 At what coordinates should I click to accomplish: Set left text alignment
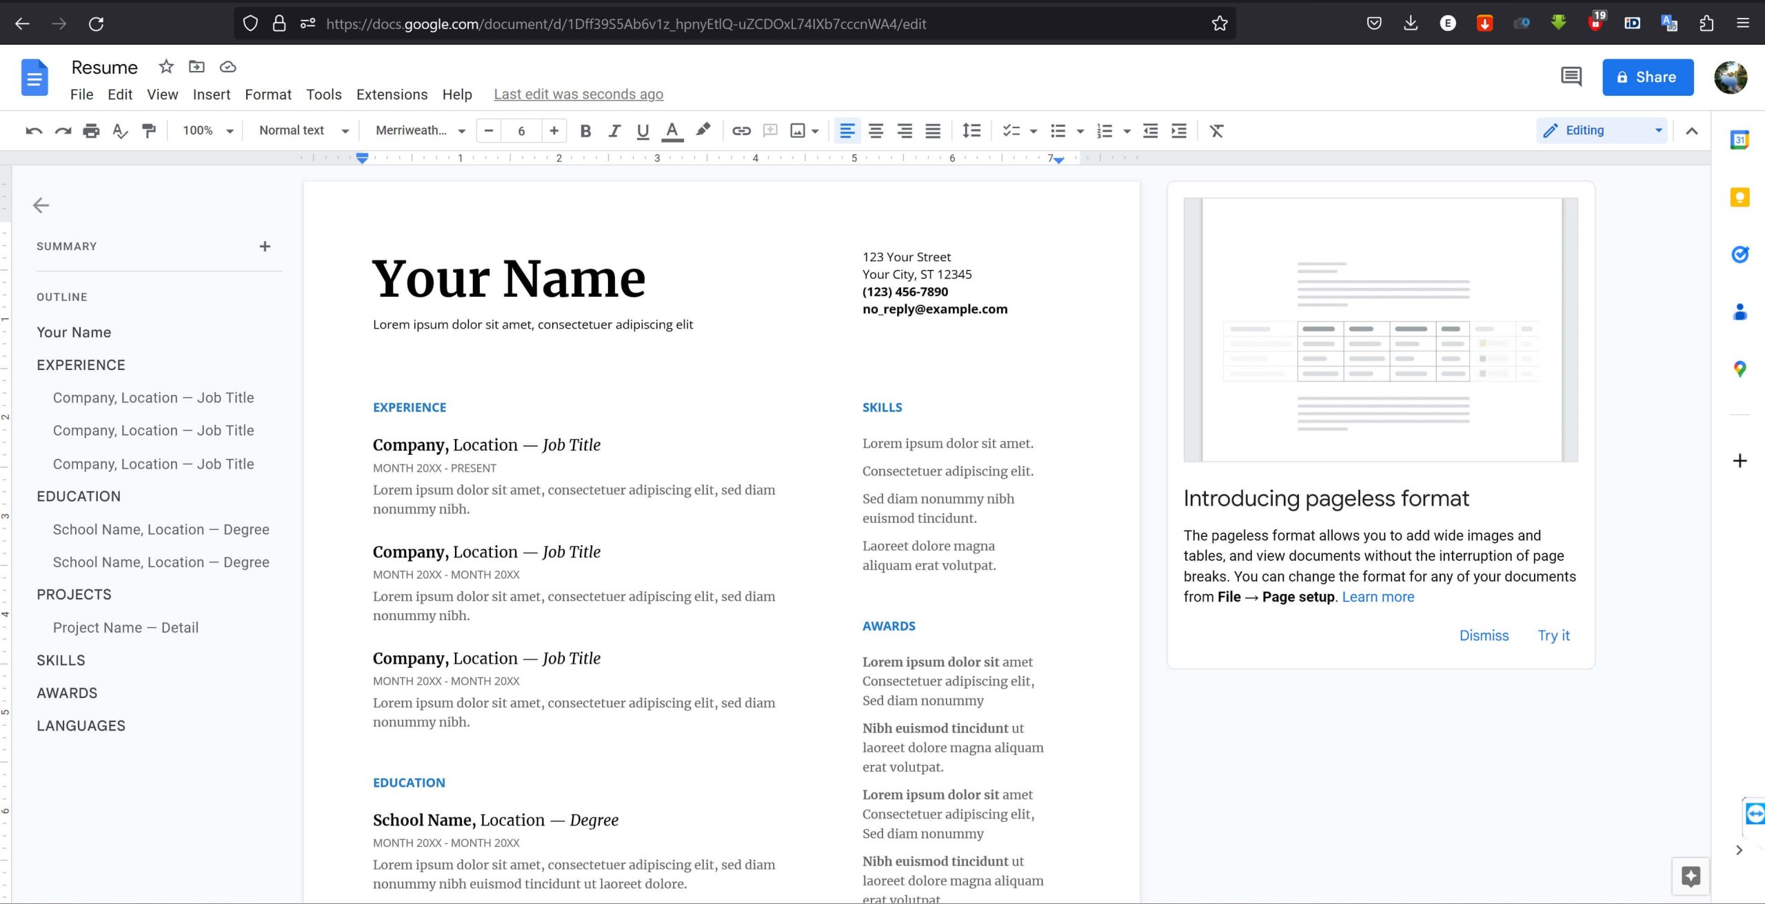(847, 131)
